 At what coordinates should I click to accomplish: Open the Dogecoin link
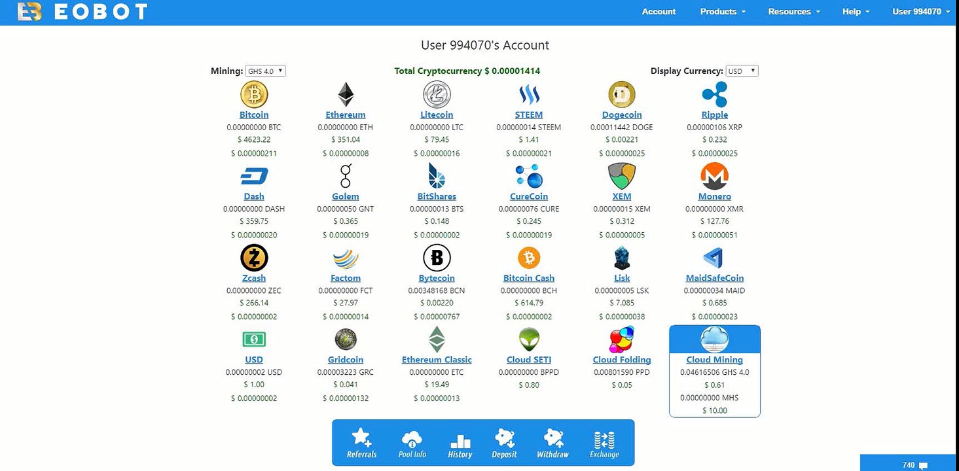tap(622, 115)
